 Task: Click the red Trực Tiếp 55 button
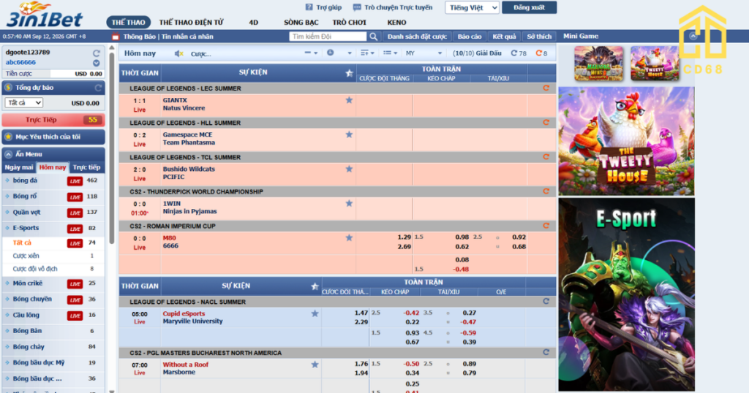click(x=53, y=120)
